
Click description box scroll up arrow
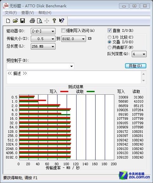(x=144, y=74)
